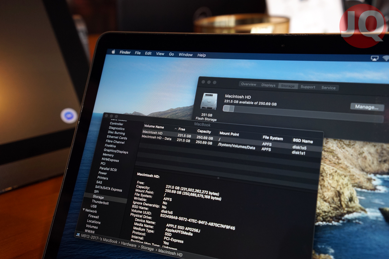The width and height of the screenshot is (389, 259).
Task: Click "Storage" in the bottom path bar
Action: coord(147,248)
